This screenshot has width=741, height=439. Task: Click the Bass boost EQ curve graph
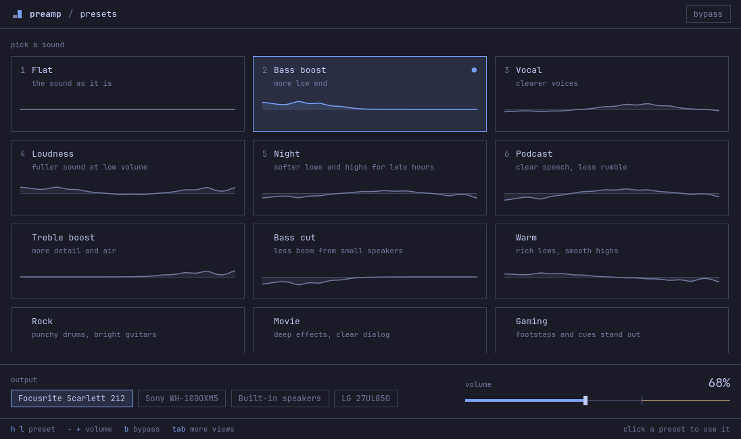tap(370, 106)
